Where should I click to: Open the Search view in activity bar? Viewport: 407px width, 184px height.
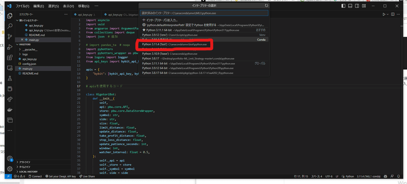(10, 26)
